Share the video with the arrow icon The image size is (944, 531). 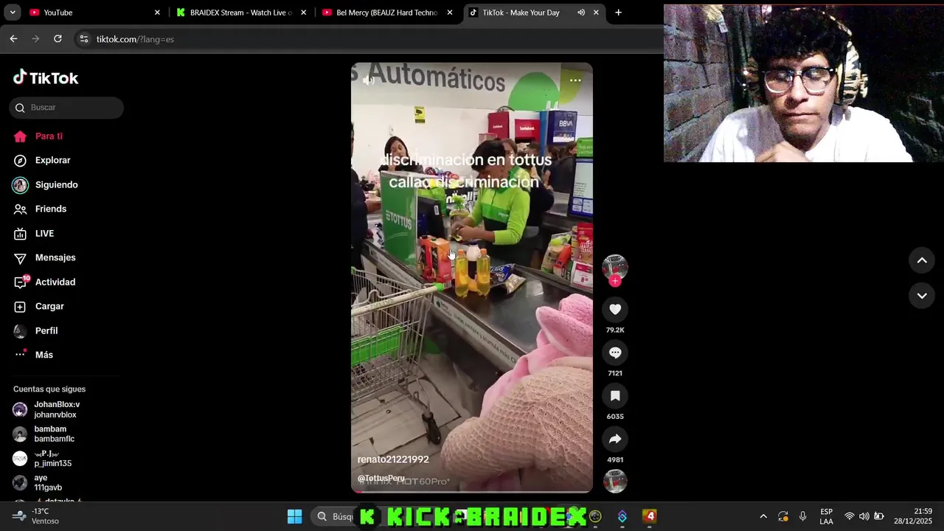pos(615,439)
